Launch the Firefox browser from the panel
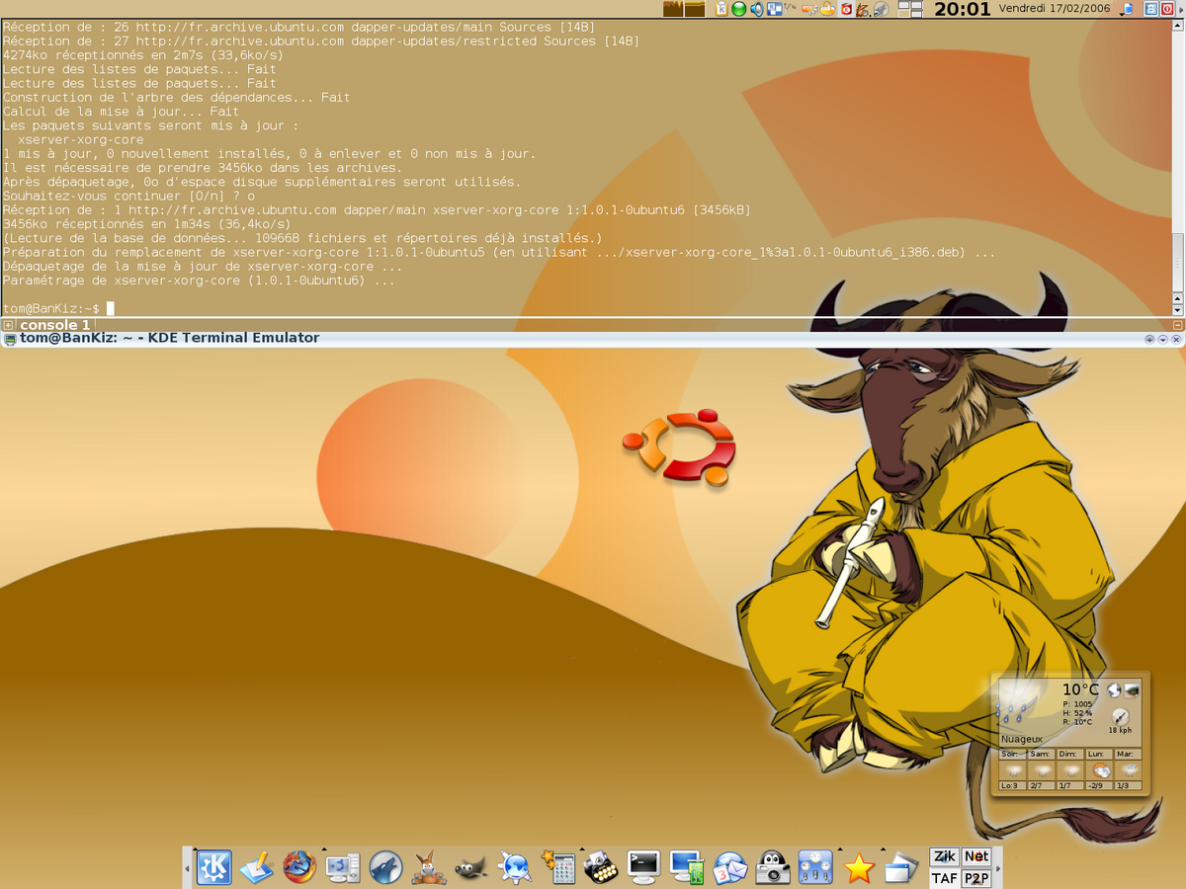Viewport: 1186px width, 889px height. pyautogui.click(x=299, y=867)
